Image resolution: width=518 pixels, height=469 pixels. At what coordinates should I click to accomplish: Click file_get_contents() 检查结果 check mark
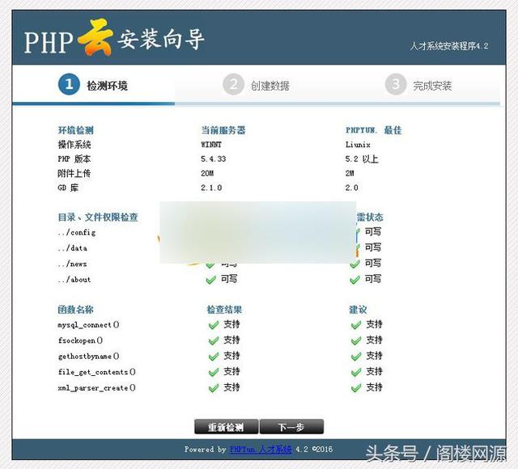214,372
